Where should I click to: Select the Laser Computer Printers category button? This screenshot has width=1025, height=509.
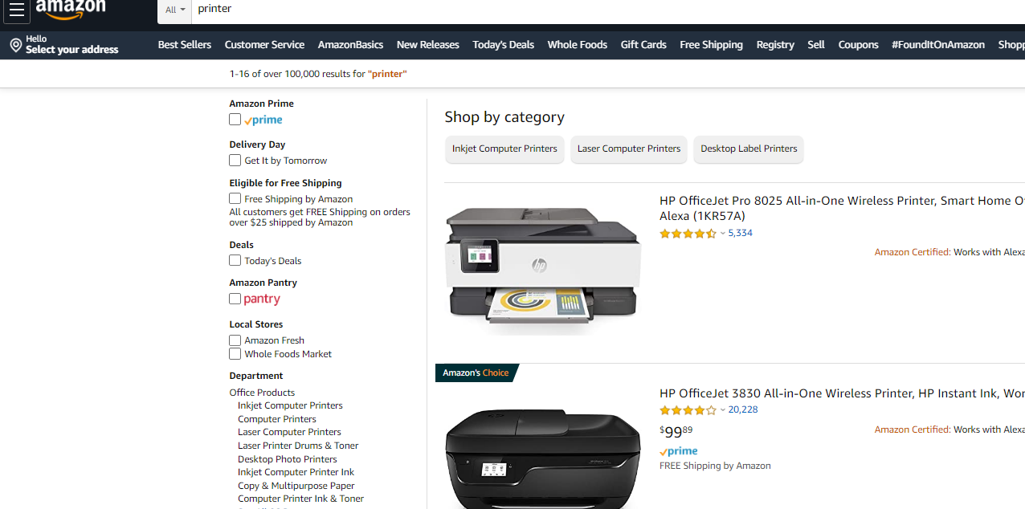(629, 149)
